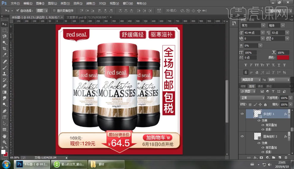Click Lock all padlock icon
The height and width of the screenshot is (169, 294).
click(x=265, y=104)
